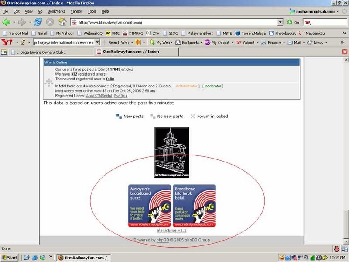Show more Yahoo toolbar items with the chevron
This screenshot has width=349, height=262.
[342, 42]
